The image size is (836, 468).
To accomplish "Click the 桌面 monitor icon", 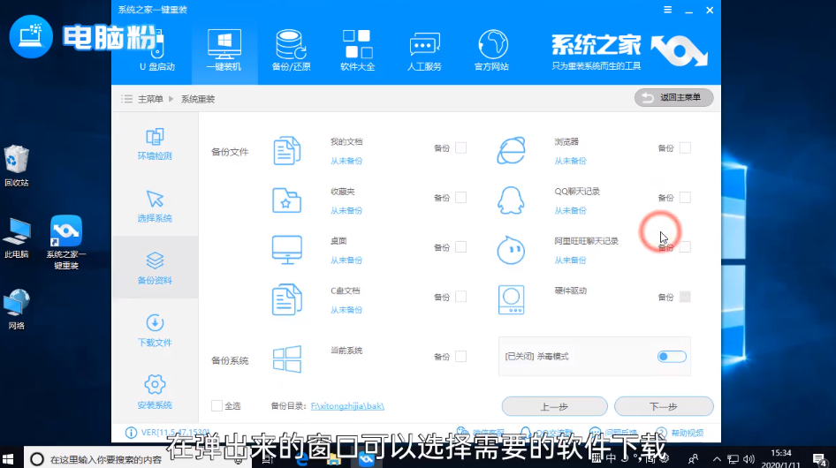I will [x=287, y=250].
